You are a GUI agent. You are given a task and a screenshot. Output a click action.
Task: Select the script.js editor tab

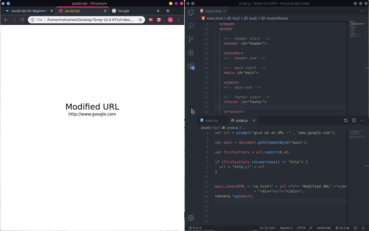(242, 120)
